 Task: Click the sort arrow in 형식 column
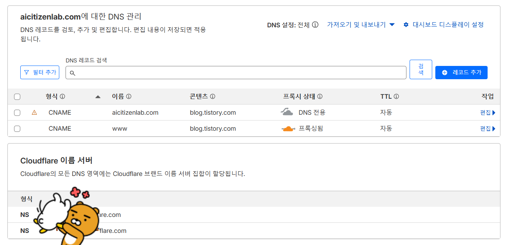[98, 97]
